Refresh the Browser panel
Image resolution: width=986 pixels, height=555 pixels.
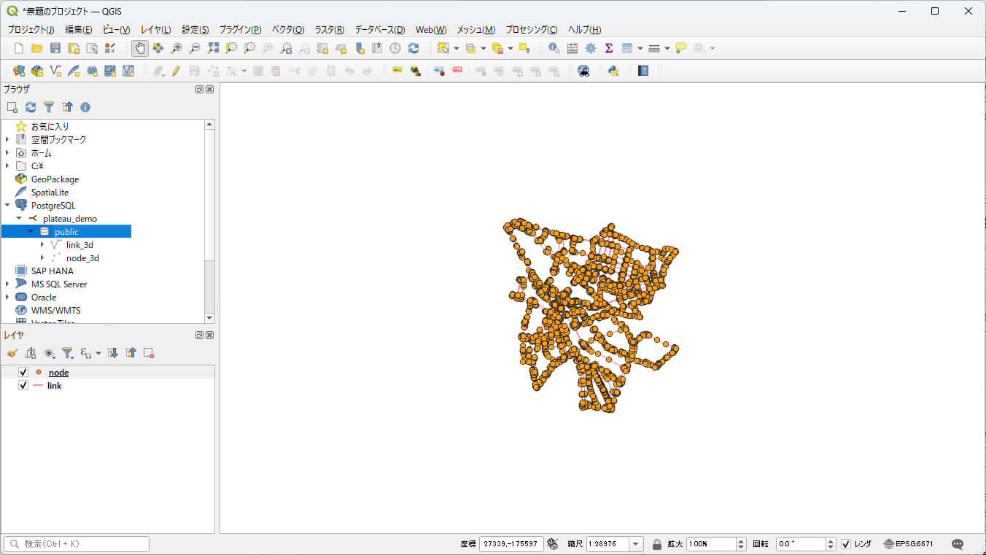(x=31, y=107)
